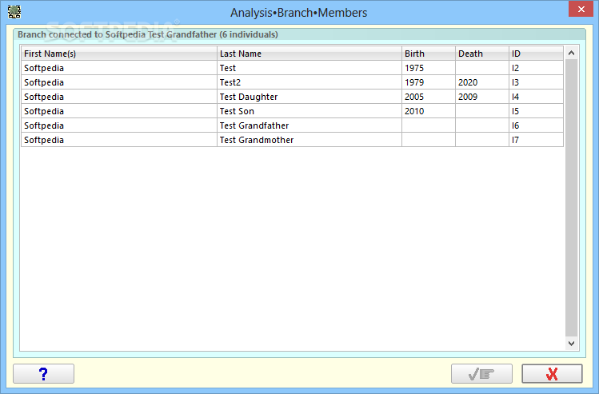Sort by Death column header
599x394 pixels.
pyautogui.click(x=482, y=54)
